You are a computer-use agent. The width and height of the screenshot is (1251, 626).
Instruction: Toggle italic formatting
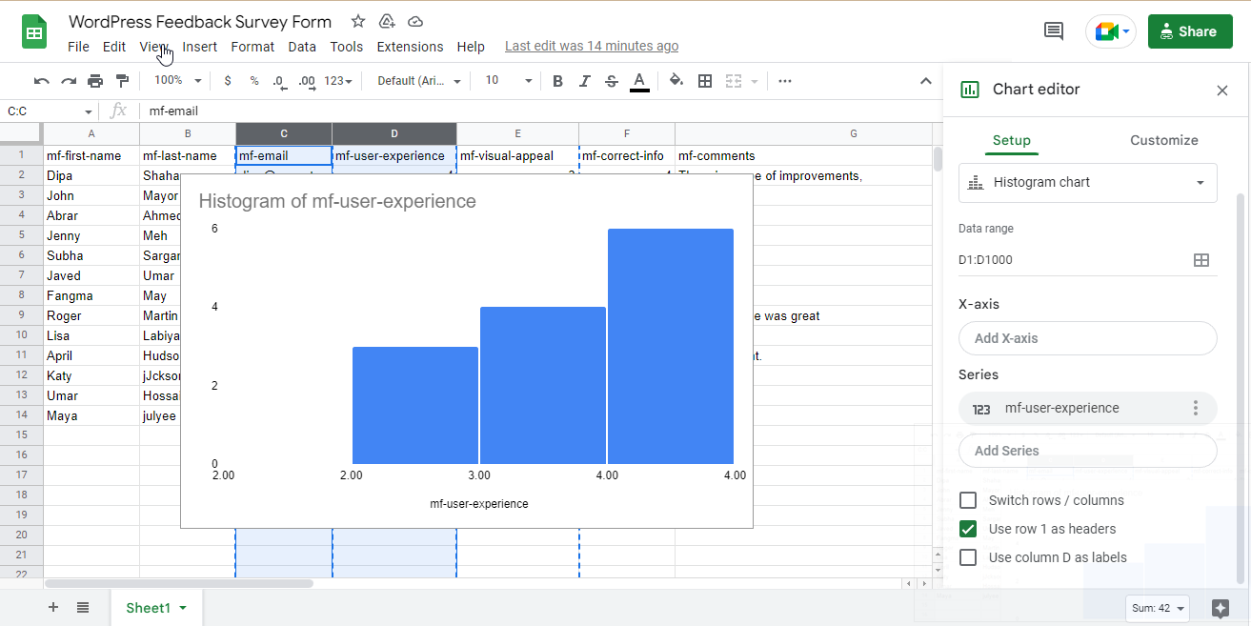[x=585, y=81]
